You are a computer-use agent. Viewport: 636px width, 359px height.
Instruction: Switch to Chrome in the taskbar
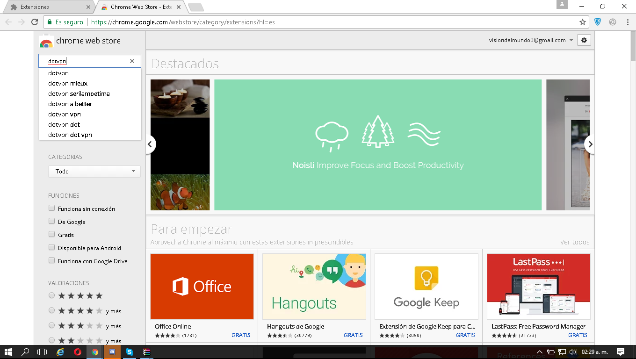click(x=95, y=352)
